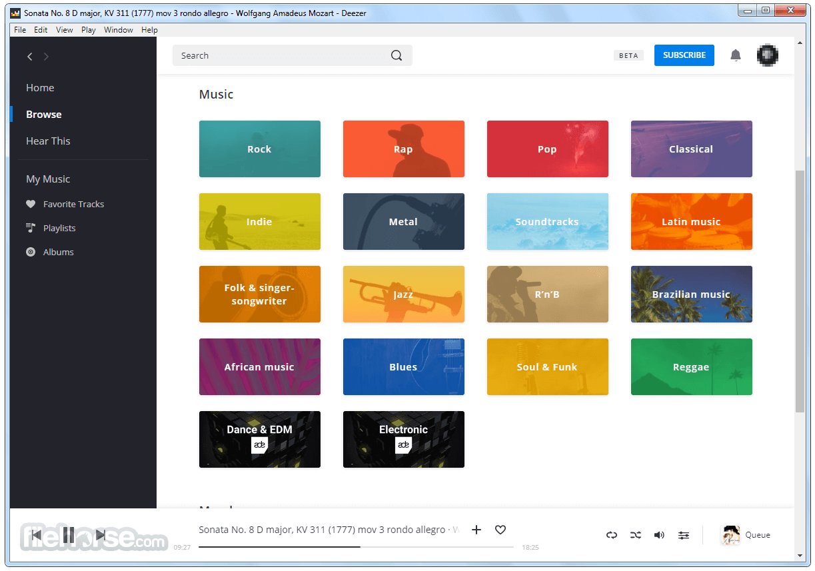
Task: Click the Favorite Tracks heart icon
Action: (x=31, y=204)
